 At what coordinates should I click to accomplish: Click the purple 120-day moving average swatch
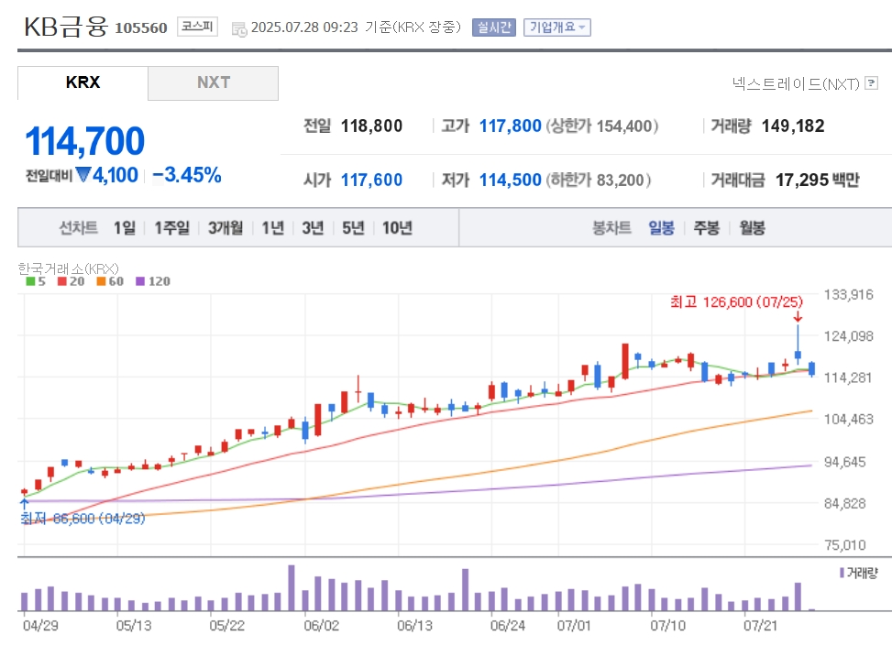[140, 281]
